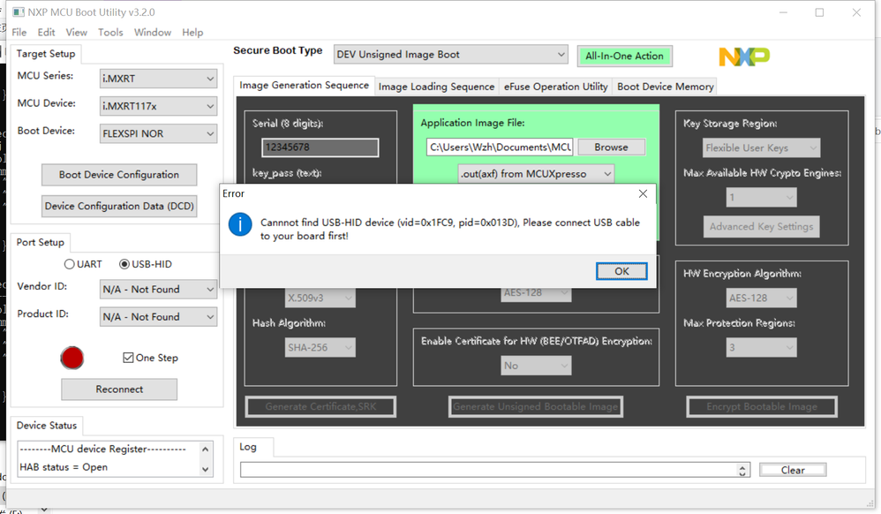Open the HW Encryption Algorithm dropdown
This screenshot has height=514, width=881.
point(761,298)
